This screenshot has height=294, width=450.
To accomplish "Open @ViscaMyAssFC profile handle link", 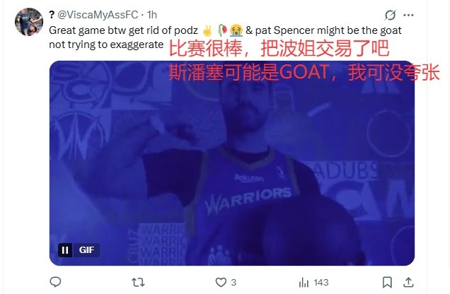I will pos(98,15).
